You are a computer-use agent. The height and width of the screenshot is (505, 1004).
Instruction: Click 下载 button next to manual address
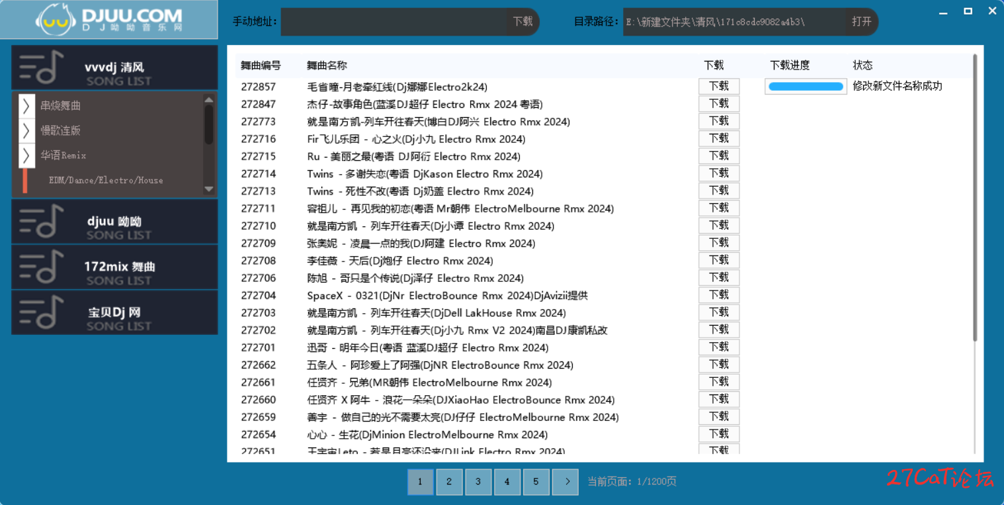pos(523,22)
